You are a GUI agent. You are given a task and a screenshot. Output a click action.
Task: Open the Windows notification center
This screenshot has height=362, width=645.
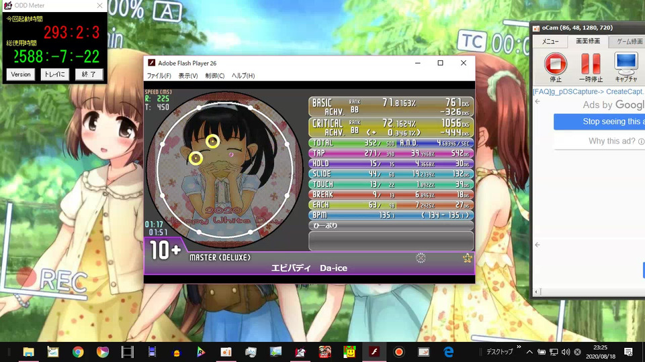(x=628, y=352)
